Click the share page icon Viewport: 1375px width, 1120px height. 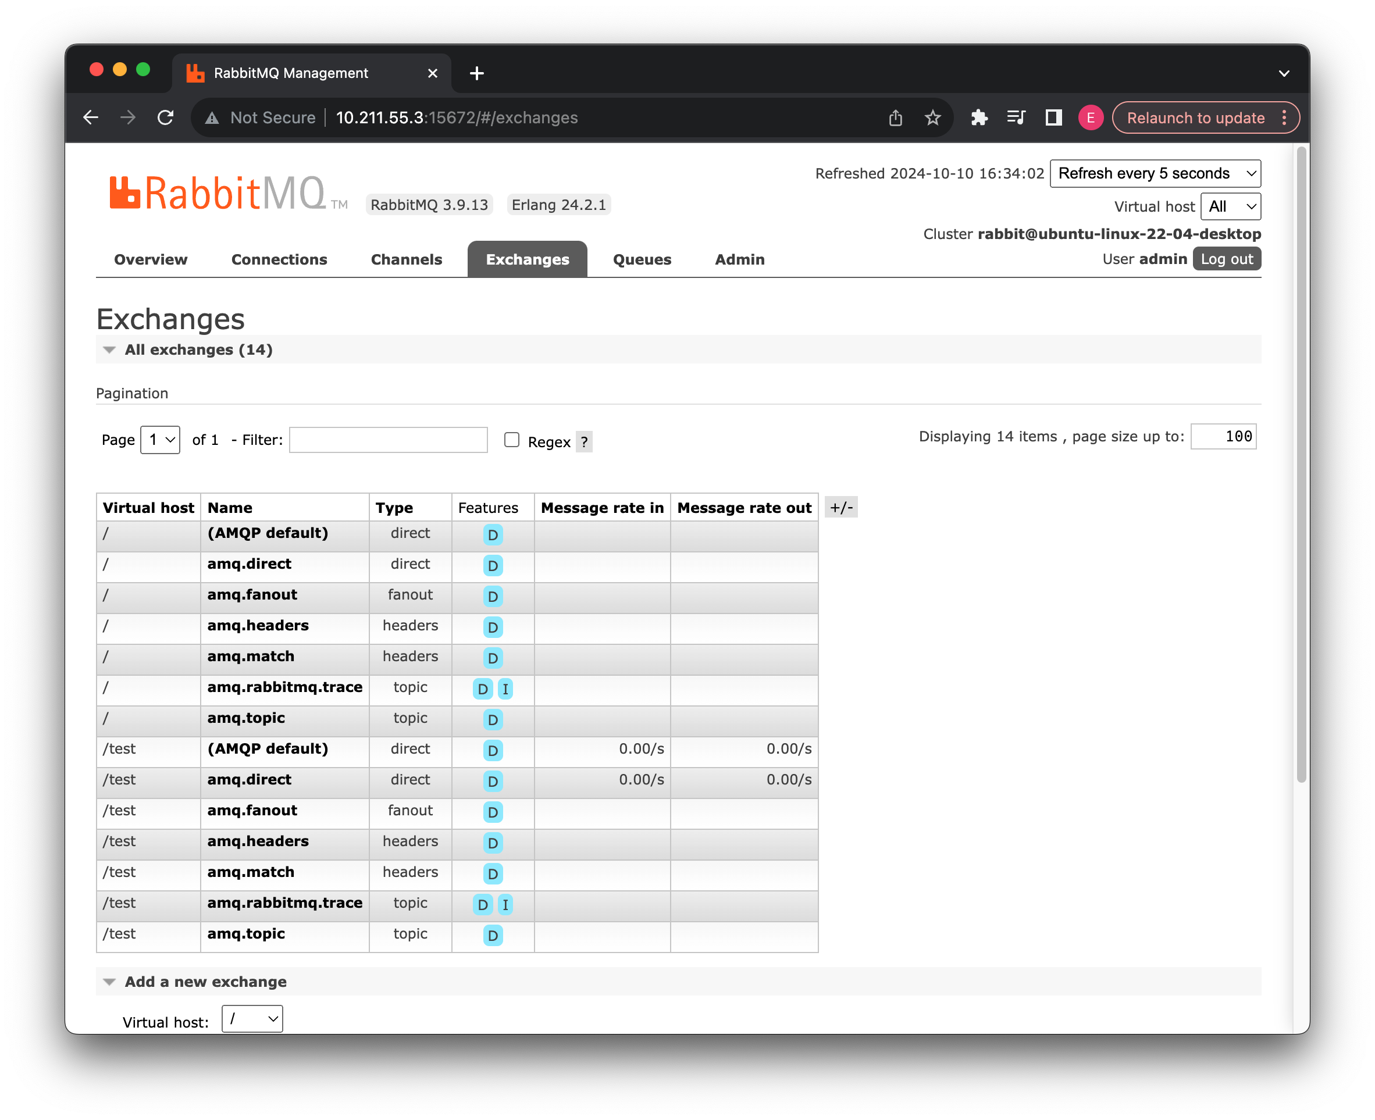895,117
